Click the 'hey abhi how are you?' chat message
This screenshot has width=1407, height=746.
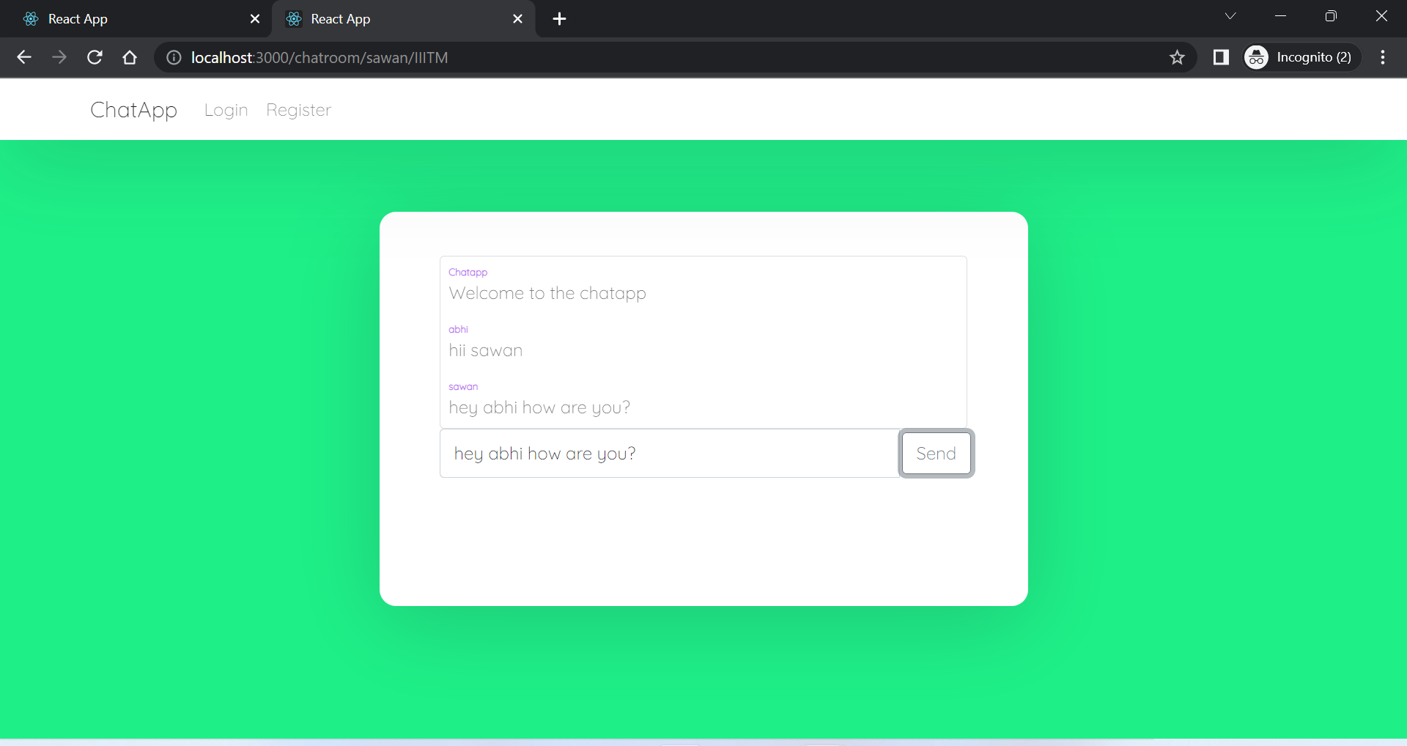click(539, 407)
